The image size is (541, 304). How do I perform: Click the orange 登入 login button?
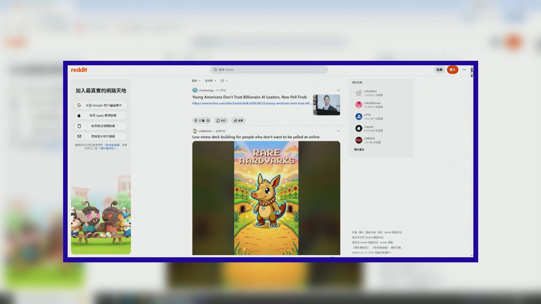pyautogui.click(x=453, y=70)
